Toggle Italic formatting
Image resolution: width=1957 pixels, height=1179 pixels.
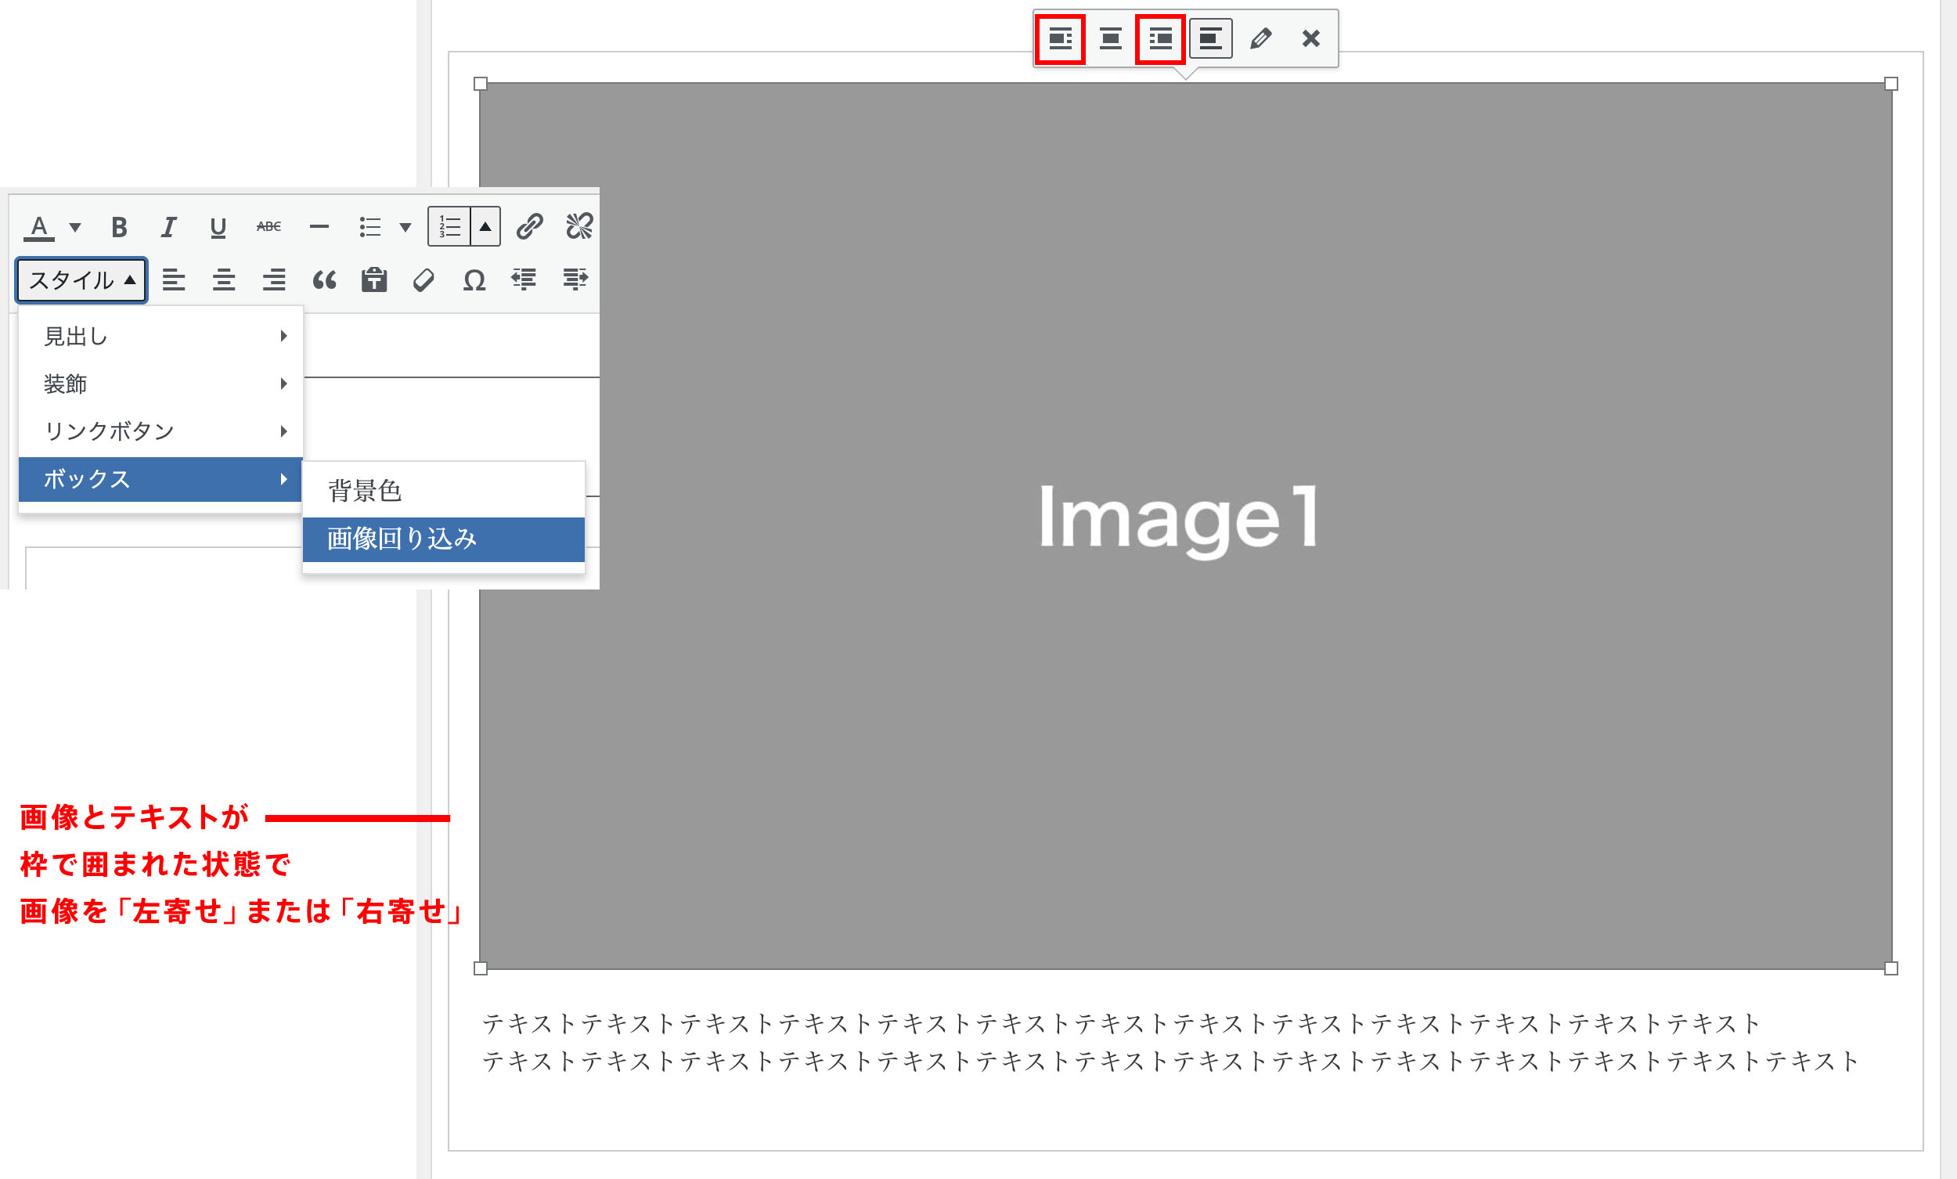coord(168,227)
